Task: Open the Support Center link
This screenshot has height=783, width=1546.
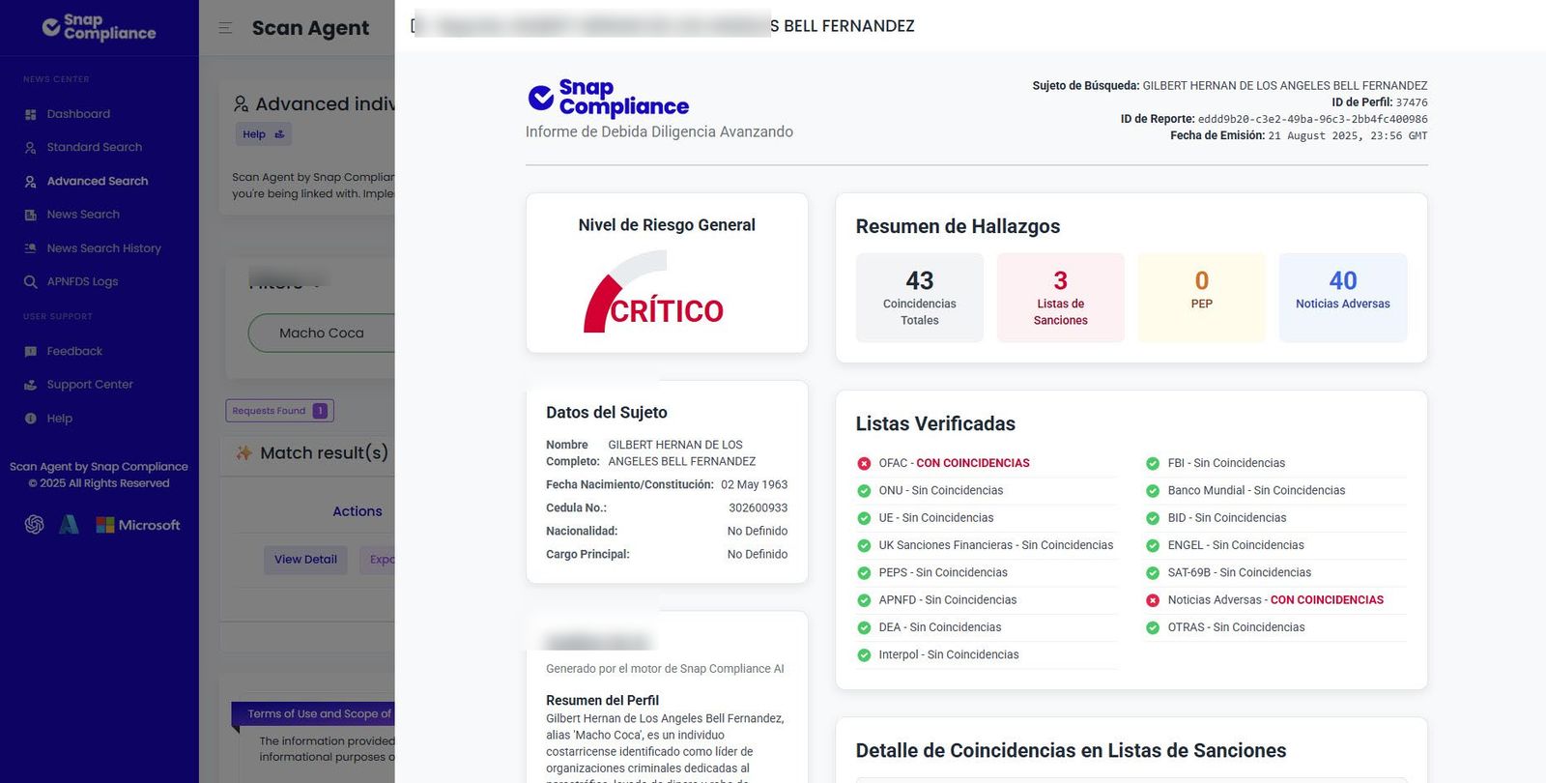Action: [x=90, y=385]
